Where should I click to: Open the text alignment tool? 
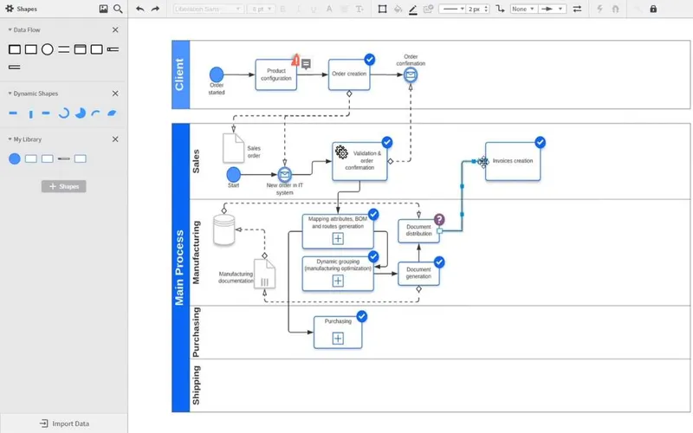[344, 9]
